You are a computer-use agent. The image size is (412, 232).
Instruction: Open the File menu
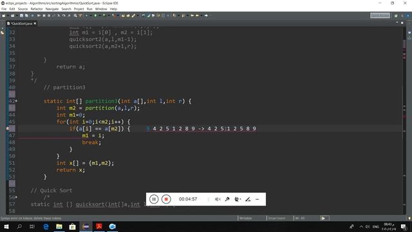4,9
